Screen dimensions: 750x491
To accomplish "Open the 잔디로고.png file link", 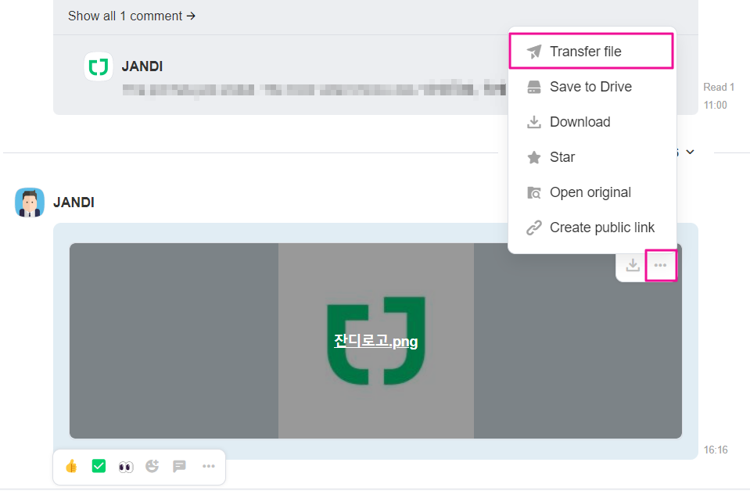I will 375,341.
